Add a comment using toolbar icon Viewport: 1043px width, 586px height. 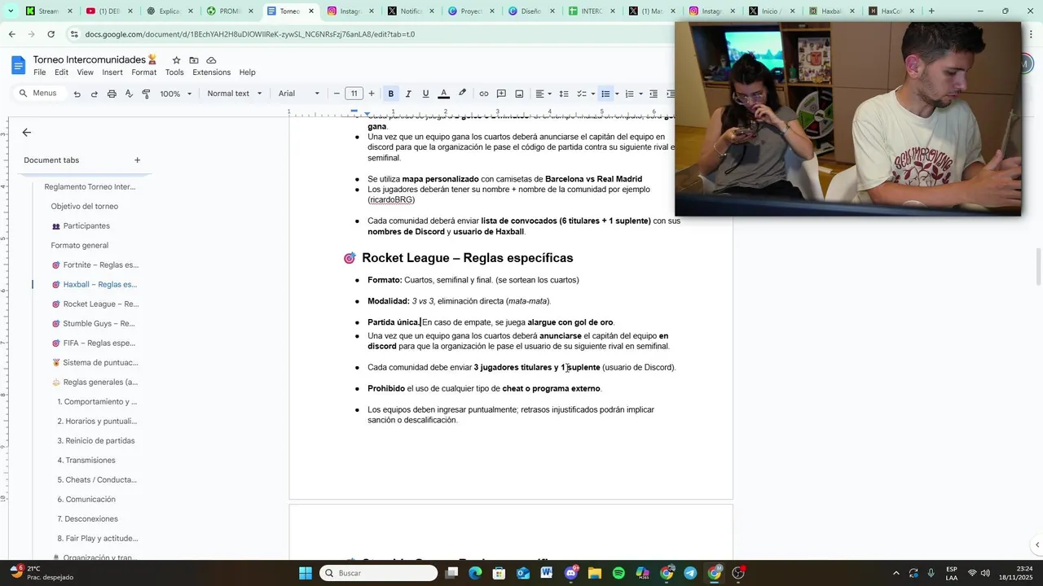tap(501, 94)
